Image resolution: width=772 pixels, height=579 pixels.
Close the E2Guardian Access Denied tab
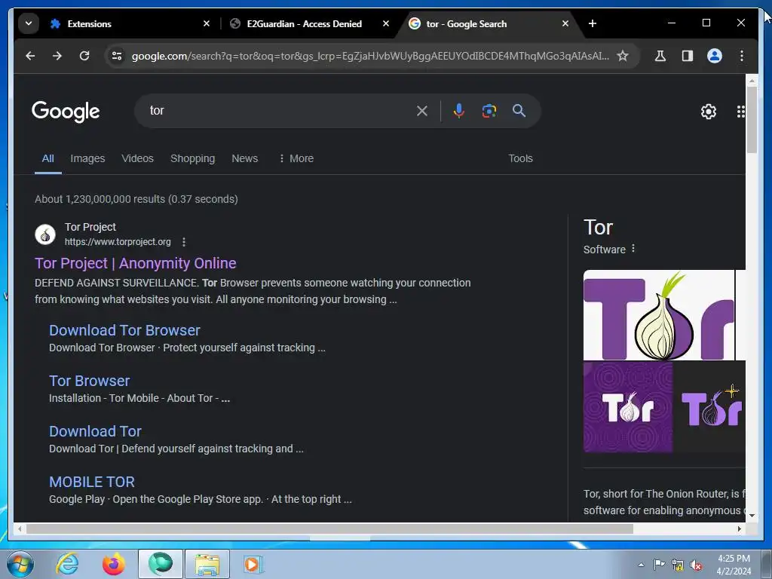[386, 23]
